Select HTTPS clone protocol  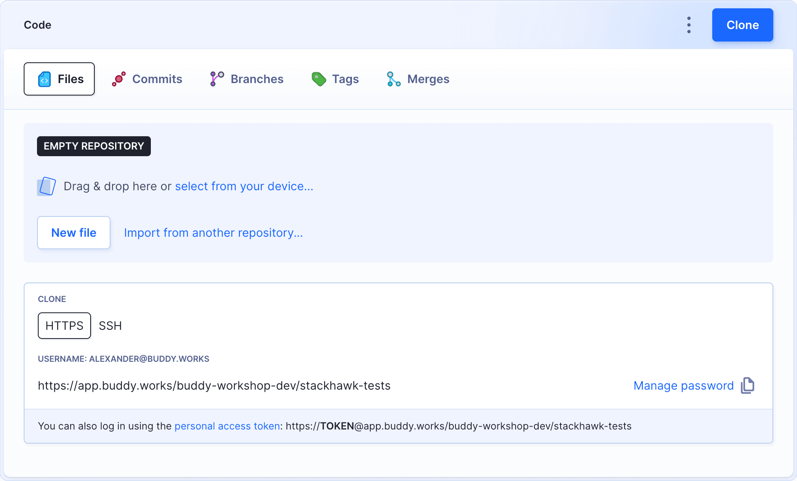64,326
